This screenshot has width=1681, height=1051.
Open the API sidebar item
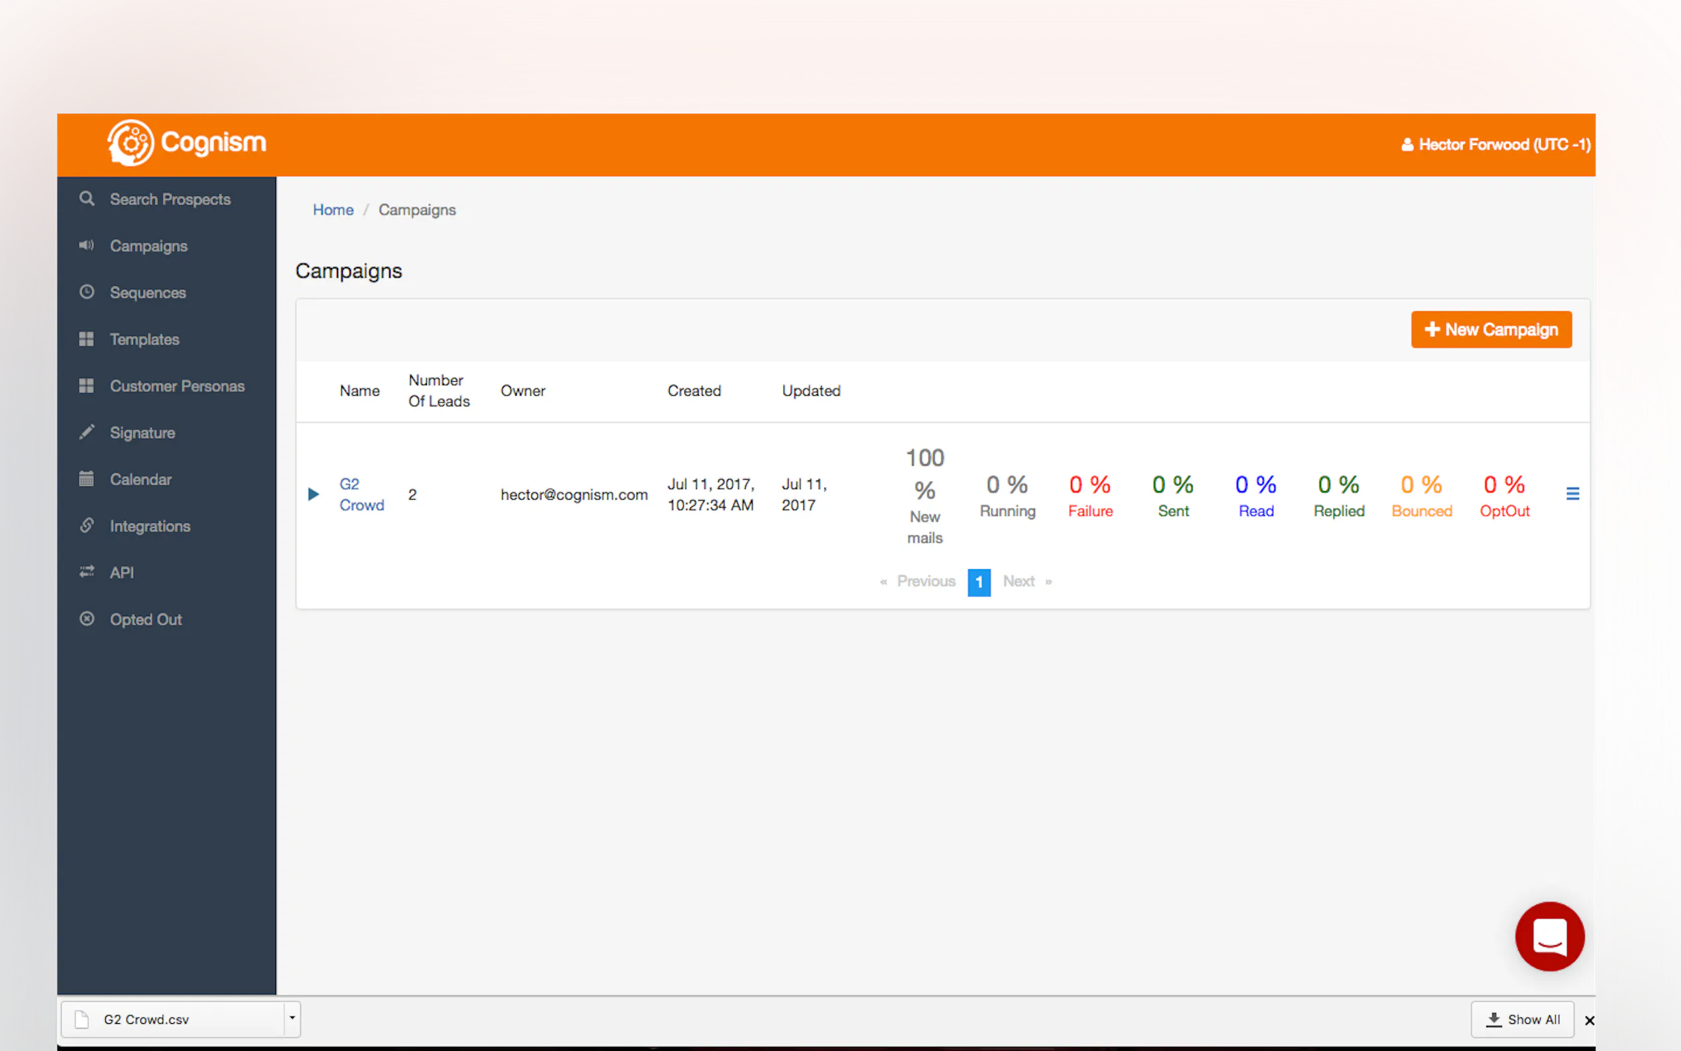pos(122,572)
